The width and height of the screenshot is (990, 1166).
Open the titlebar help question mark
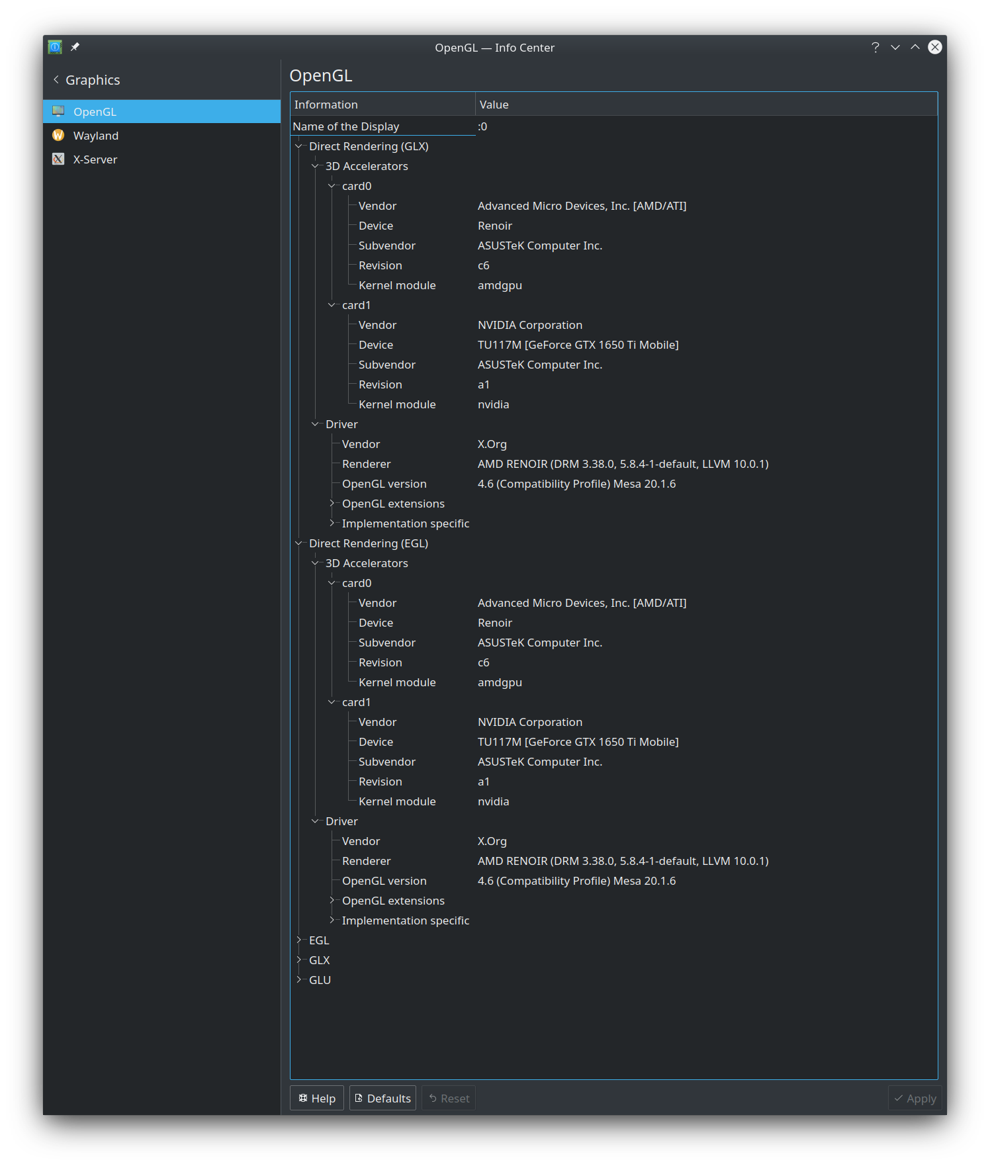click(x=876, y=47)
